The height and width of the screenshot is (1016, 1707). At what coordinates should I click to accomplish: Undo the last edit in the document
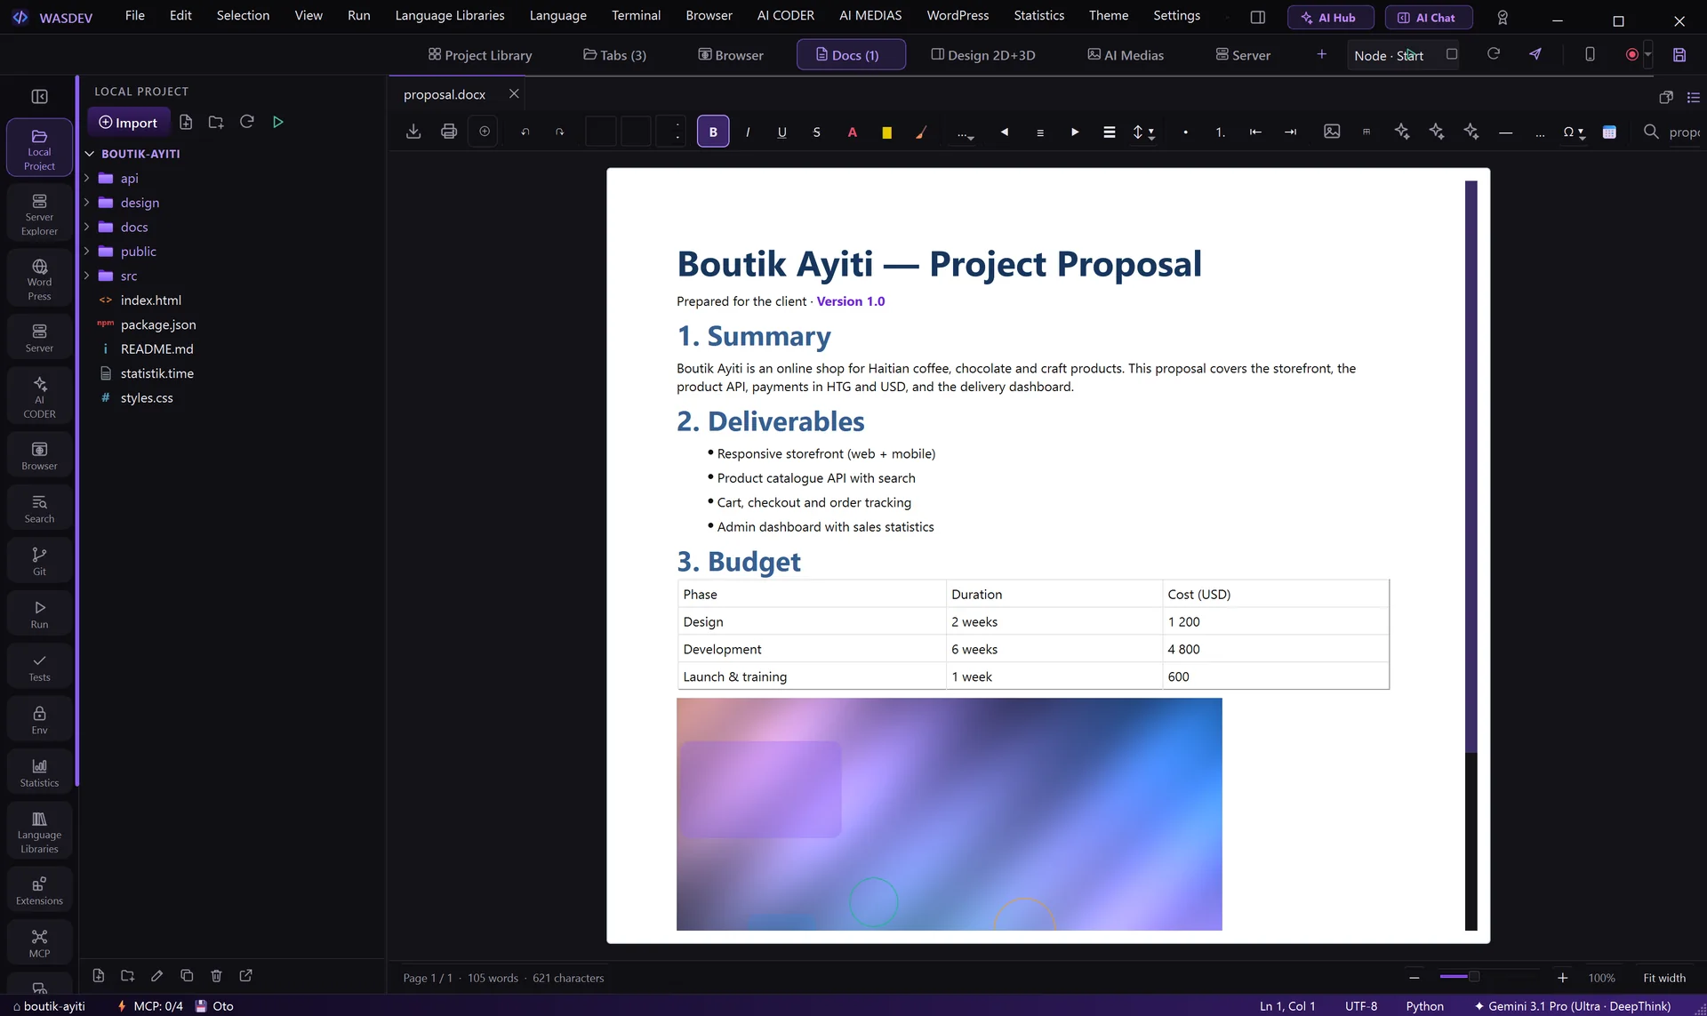click(x=525, y=132)
